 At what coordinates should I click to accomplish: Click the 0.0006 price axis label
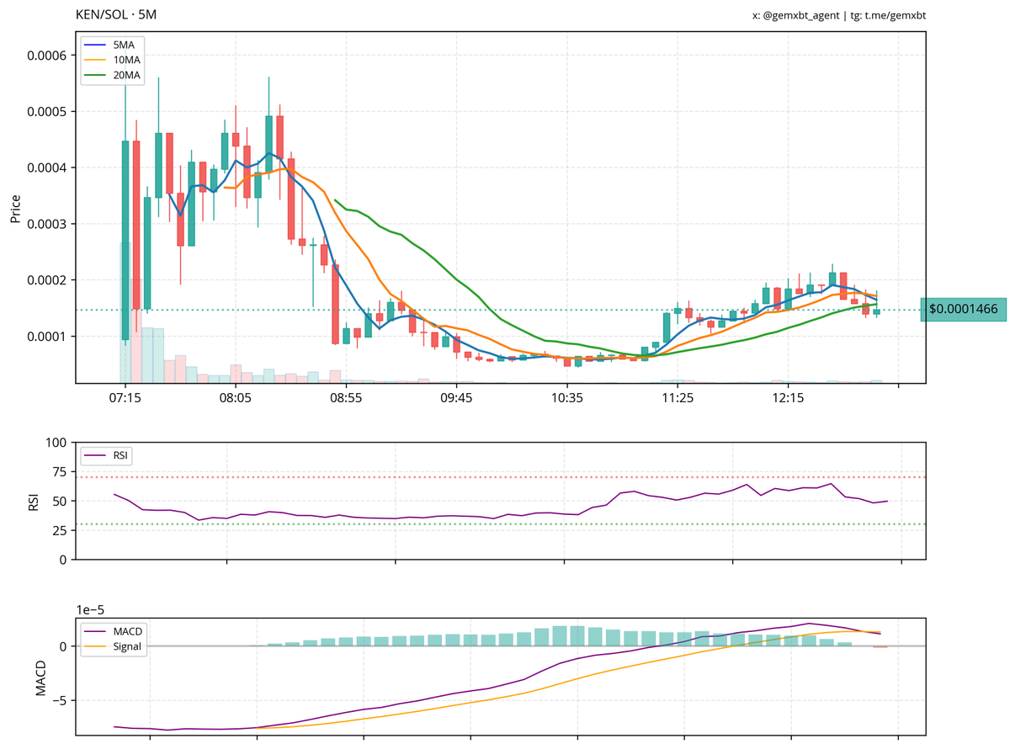click(x=46, y=56)
